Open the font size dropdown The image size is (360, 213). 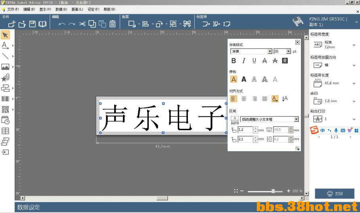click(x=288, y=51)
